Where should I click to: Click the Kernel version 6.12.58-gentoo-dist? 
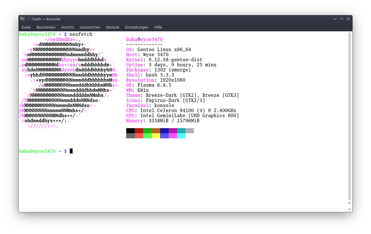tap(176, 60)
